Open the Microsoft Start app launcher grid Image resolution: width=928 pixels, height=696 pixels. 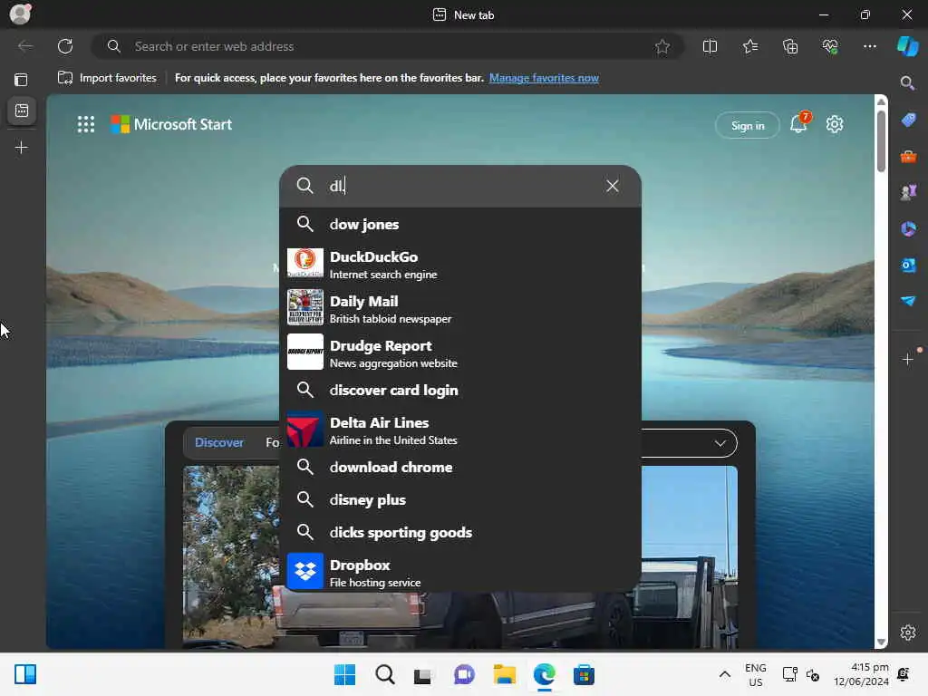[86, 124]
